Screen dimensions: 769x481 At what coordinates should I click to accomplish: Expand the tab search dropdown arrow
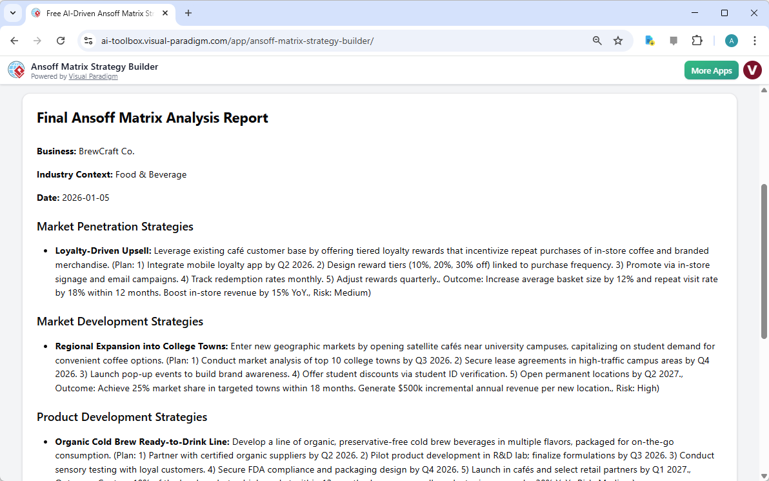click(12, 13)
